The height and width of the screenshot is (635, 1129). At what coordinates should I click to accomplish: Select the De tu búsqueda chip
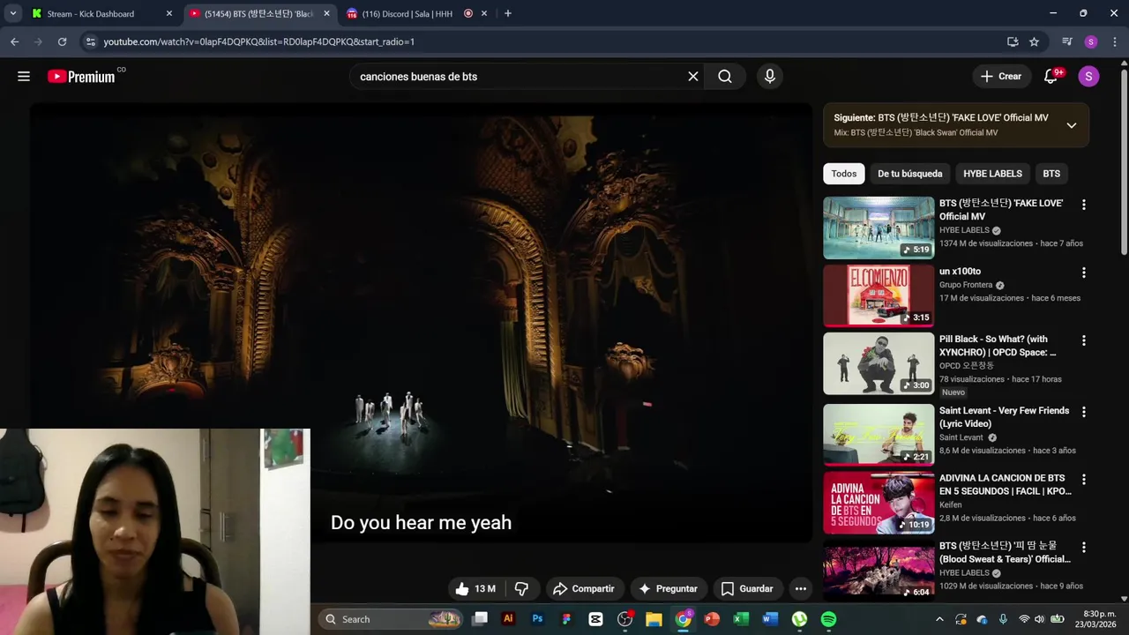pyautogui.click(x=910, y=174)
